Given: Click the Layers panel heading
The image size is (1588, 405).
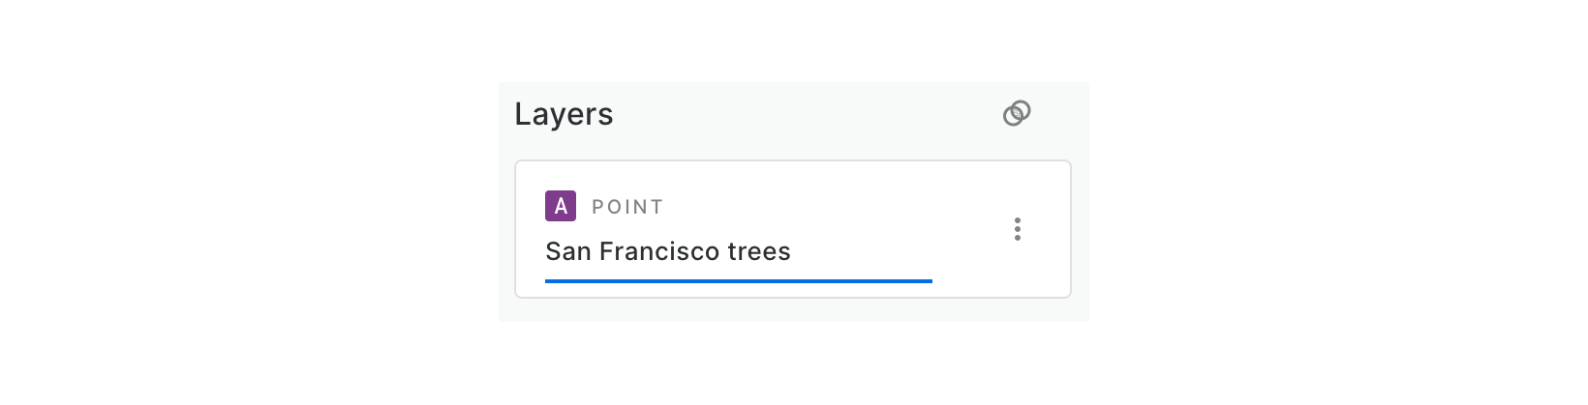Looking at the screenshot, I should click(x=564, y=114).
